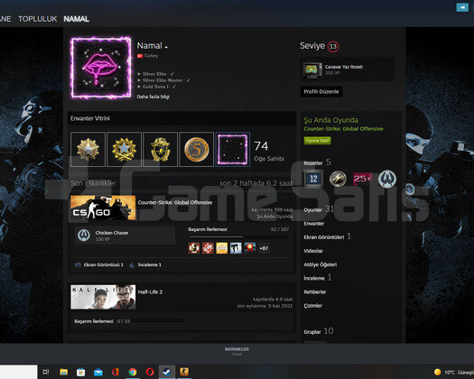Open Microsoft Store from the taskbar
474x379 pixels.
point(80,372)
